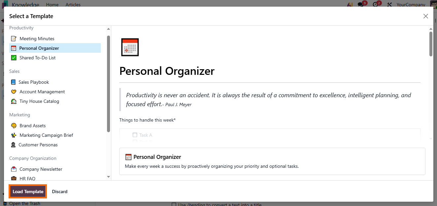
Task: Click the large calendar icon in preview
Action: pos(130,47)
